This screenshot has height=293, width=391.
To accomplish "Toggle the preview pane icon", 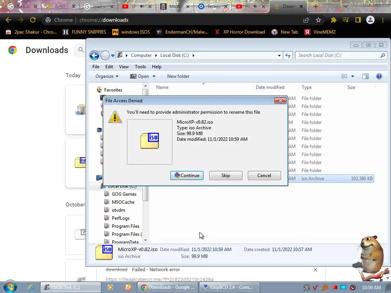I will [x=365, y=76].
